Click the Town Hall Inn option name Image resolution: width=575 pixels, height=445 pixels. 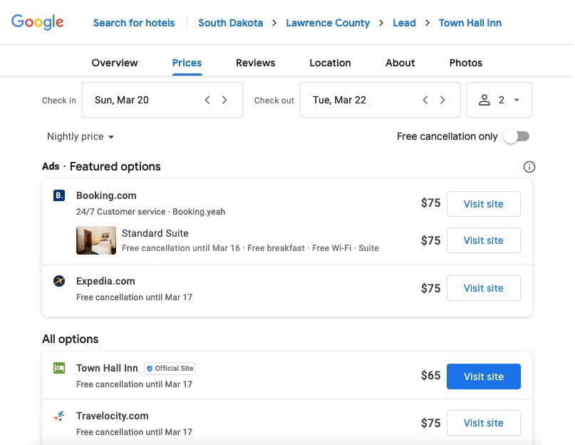107,368
